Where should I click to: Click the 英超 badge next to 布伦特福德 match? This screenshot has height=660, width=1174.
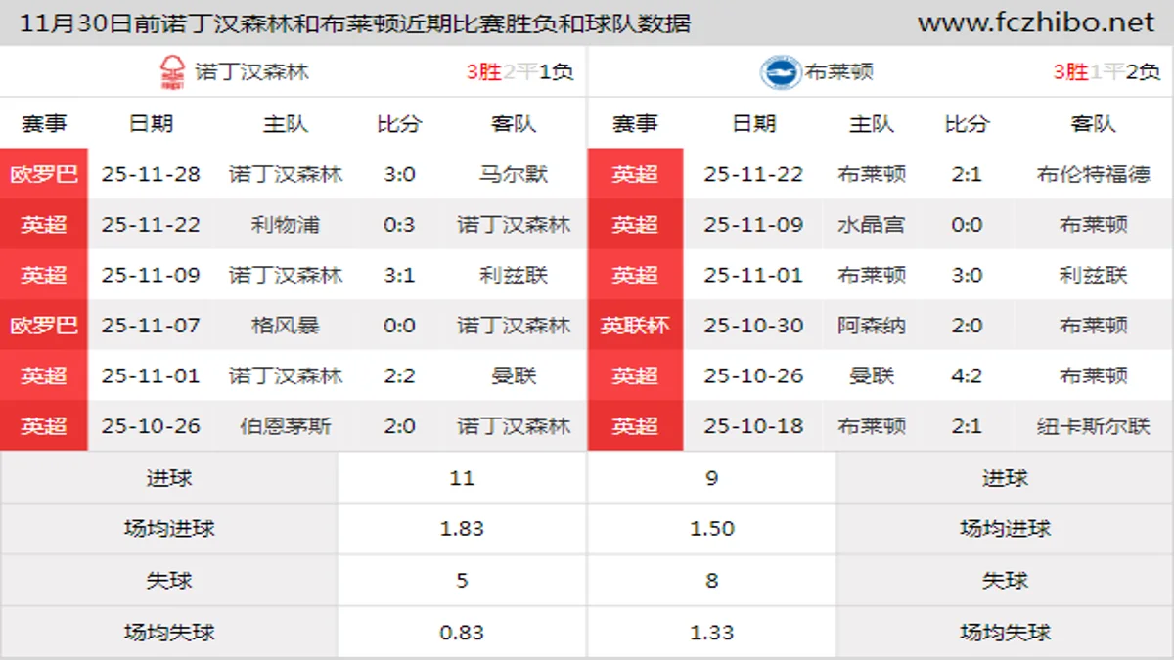pos(635,174)
